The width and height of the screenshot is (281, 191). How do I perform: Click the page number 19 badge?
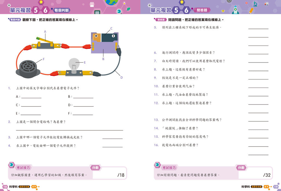(276, 187)
